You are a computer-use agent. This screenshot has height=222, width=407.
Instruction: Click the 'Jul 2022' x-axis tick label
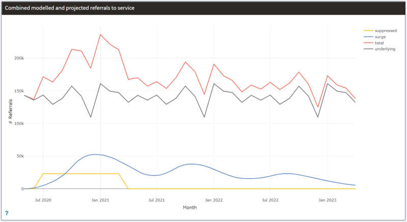click(x=270, y=200)
